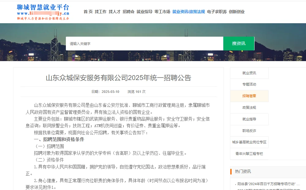The width and height of the screenshot is (306, 190).
Task: Select 专题活动 from the sidebar
Action: [x=249, y=85]
